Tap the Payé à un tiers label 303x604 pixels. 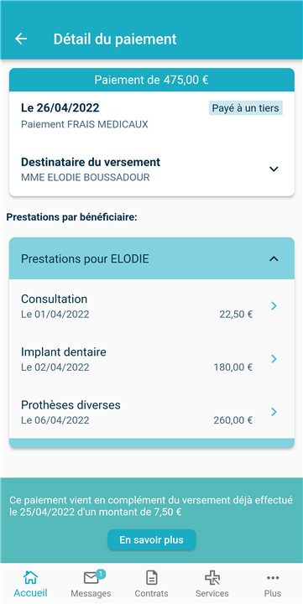pos(246,108)
